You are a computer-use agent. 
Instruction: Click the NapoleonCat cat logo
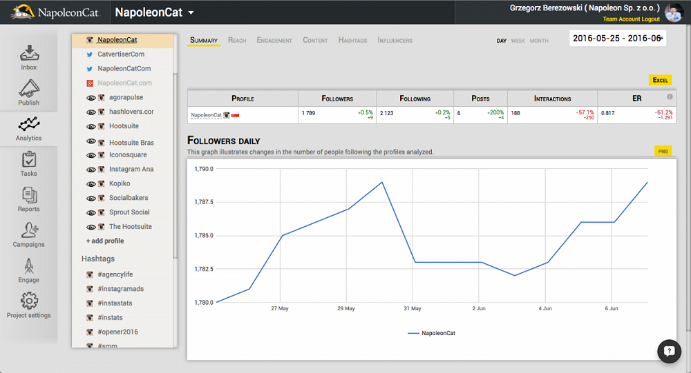tap(23, 12)
